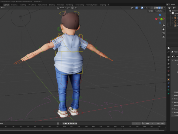Viewport: 178px width, 134px height.
Task: Switch to the Compositing workspace tab
Action: [80, 5]
